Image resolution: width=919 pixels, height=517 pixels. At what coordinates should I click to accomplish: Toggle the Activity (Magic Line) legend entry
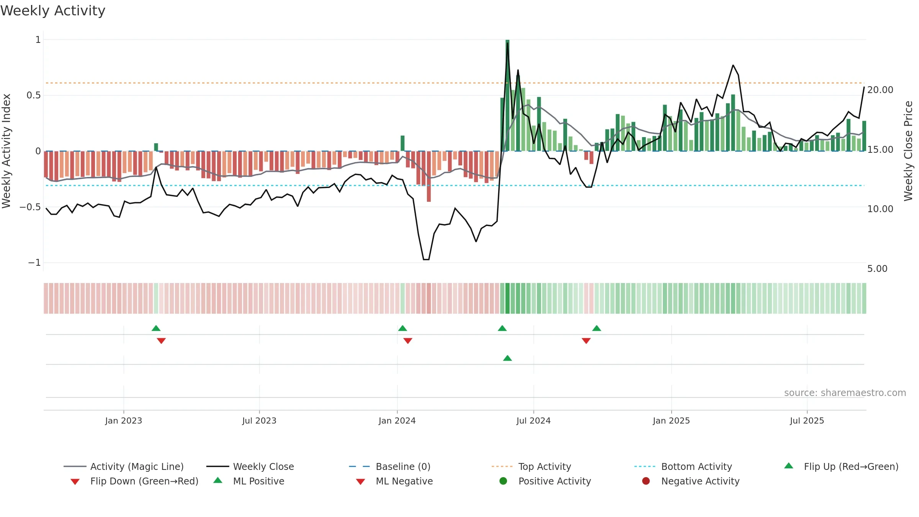tap(124, 466)
